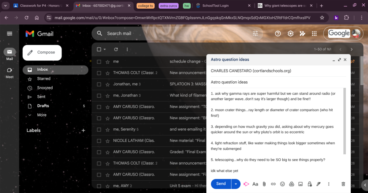Image resolution: width=368 pixels, height=193 pixels.
Task: Open the 'extra curcs' tab group
Action: point(168,6)
